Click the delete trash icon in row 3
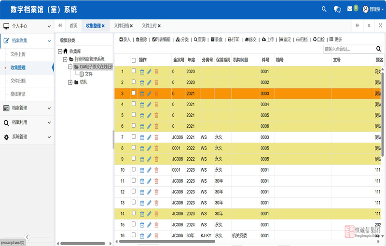This screenshot has width=386, height=246. coord(156,94)
